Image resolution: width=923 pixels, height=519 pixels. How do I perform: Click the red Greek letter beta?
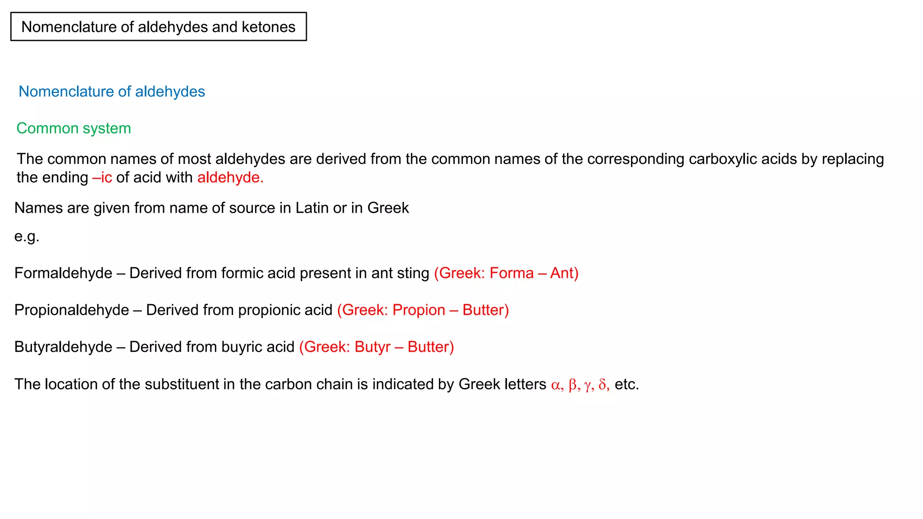tap(573, 385)
